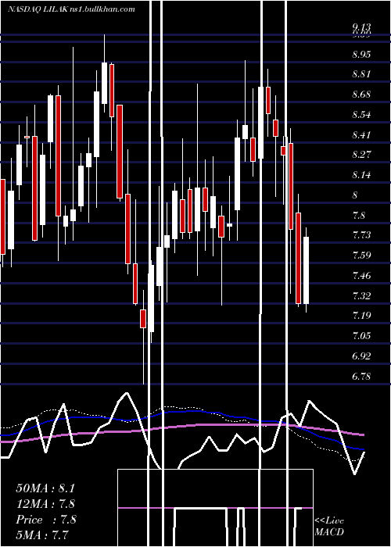Select the '50MA : 8.1' indicator text
391x547 pixels.
pos(45,488)
